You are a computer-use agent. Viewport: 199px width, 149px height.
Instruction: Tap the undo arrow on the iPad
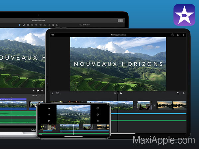(178, 93)
